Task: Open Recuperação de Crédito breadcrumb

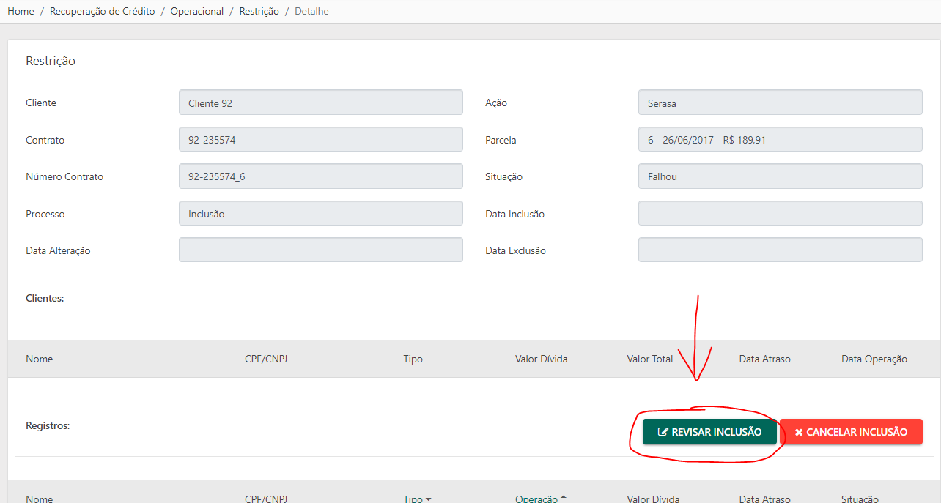Action: [x=103, y=12]
